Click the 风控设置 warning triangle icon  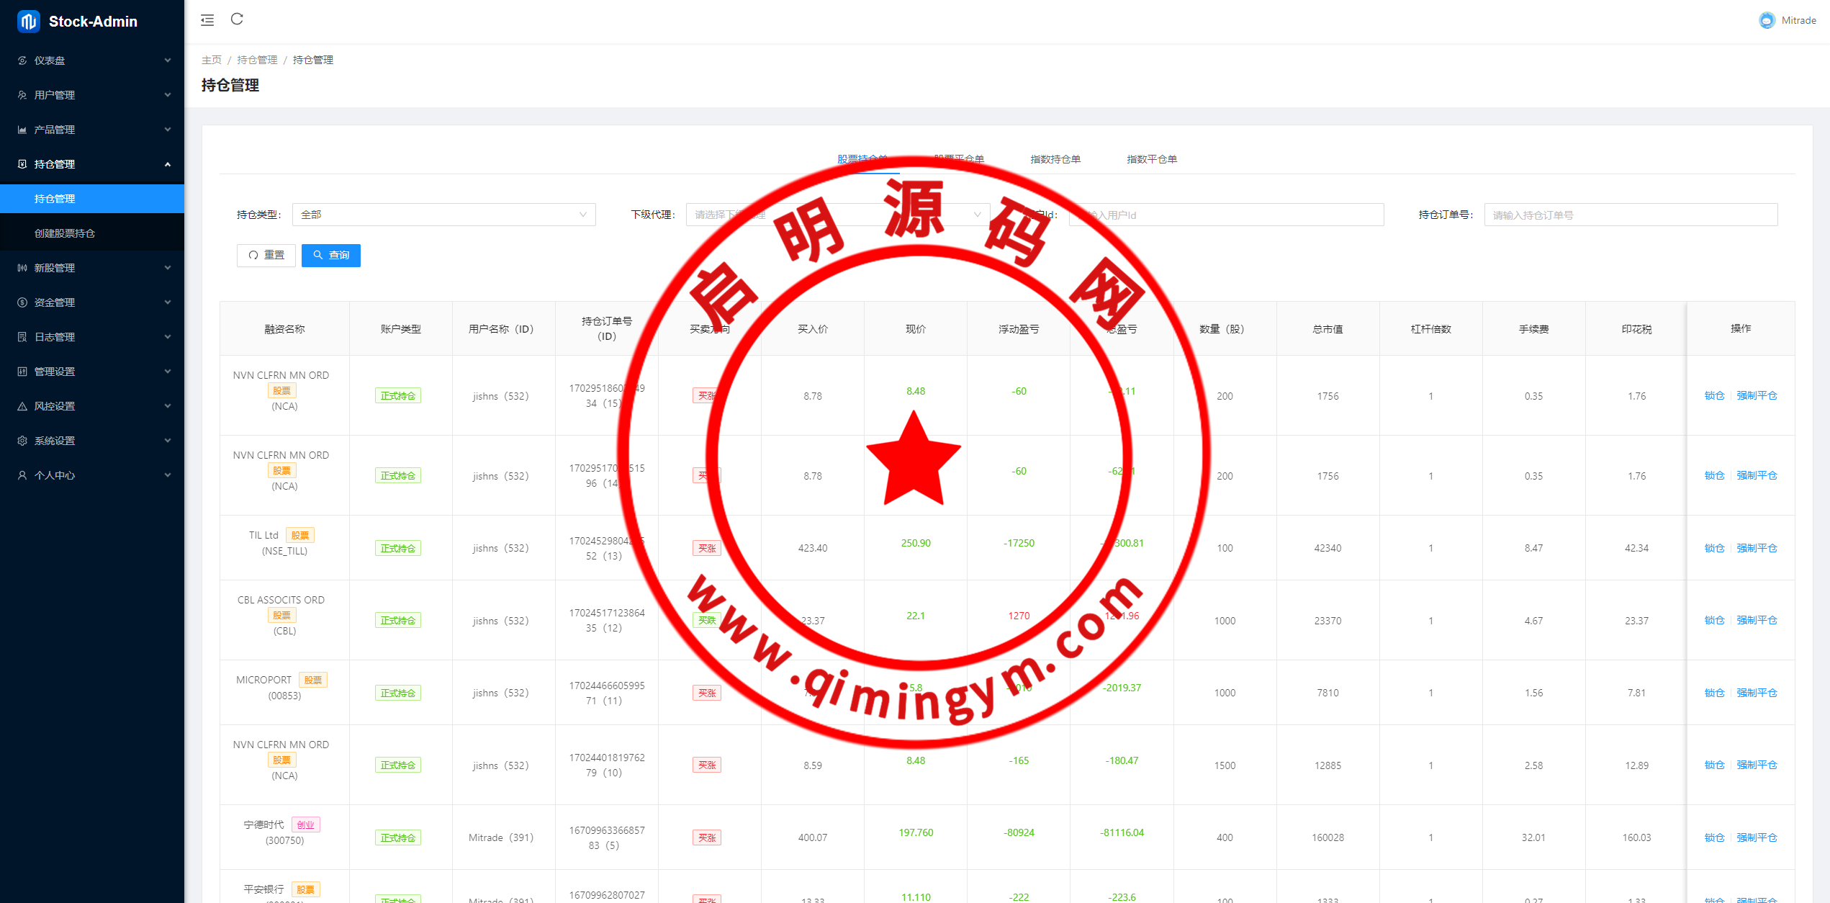click(x=22, y=406)
